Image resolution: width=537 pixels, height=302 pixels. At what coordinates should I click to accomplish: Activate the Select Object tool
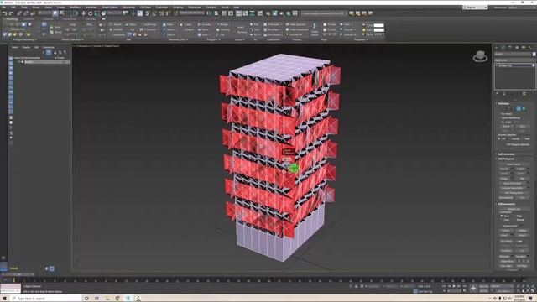55,13
